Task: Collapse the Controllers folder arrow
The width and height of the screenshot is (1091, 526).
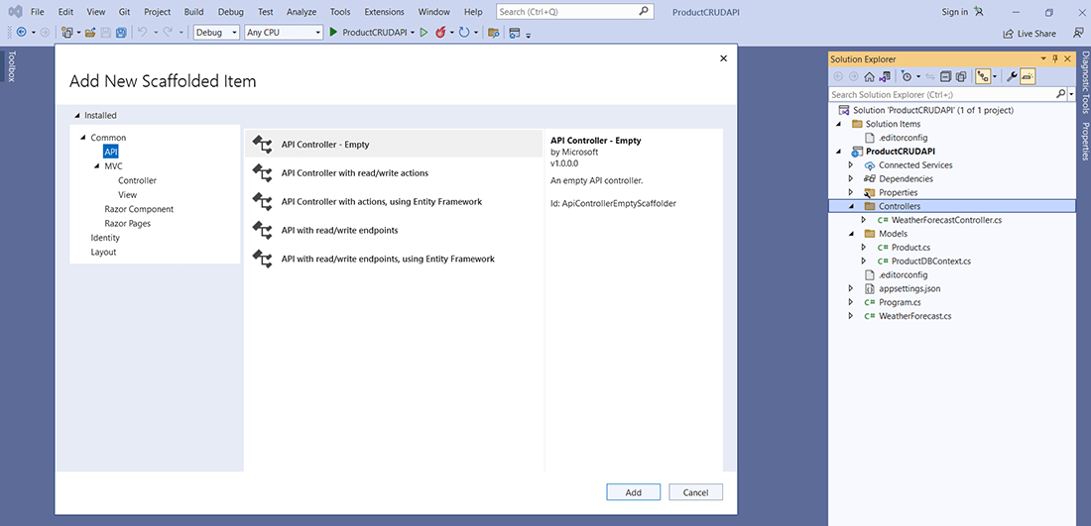Action: point(850,206)
